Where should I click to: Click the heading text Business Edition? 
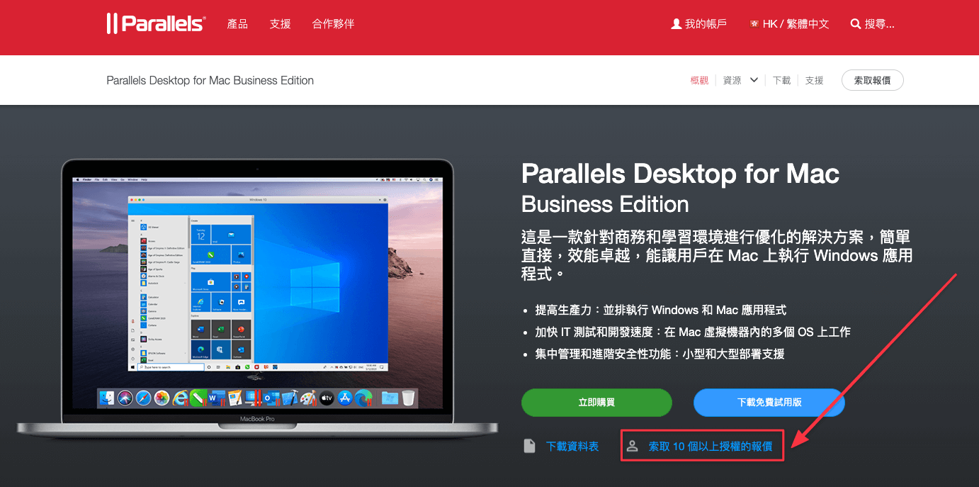click(605, 205)
